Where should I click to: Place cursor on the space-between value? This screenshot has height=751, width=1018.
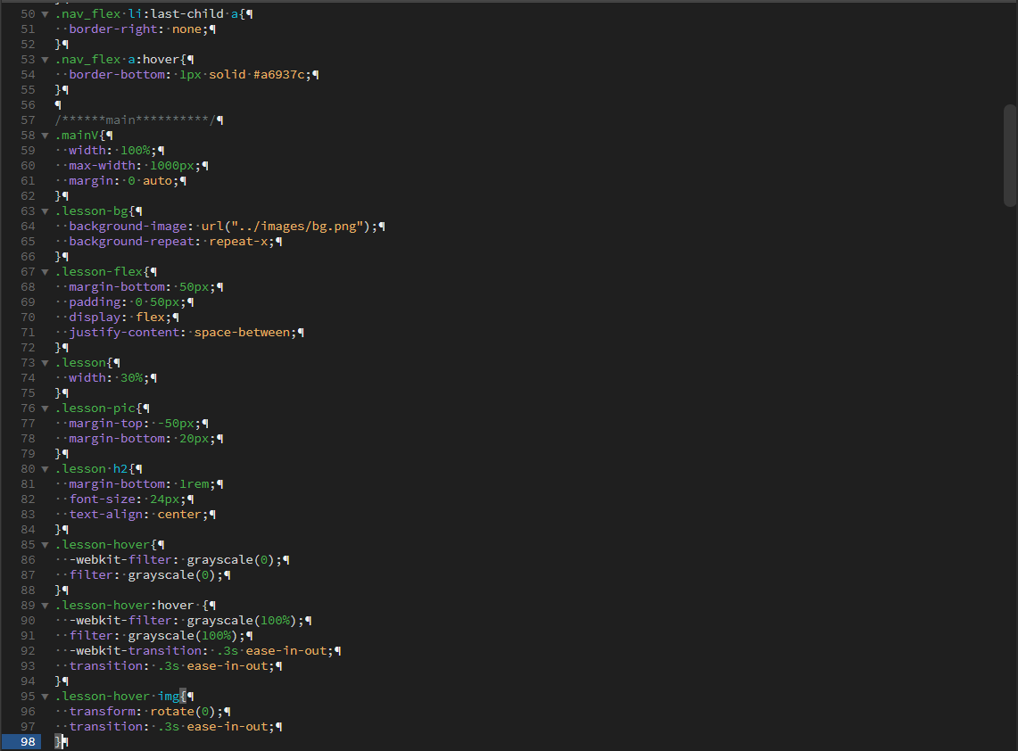(242, 333)
